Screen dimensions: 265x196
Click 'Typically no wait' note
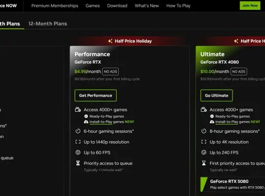point(223,170)
